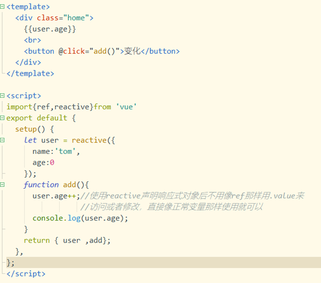The image size is (321, 283).
Task: Click the import ref, reactive line
Action: [x=71, y=107]
